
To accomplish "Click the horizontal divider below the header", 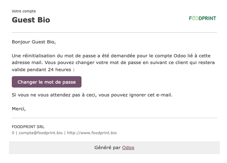I will (x=114, y=33).
